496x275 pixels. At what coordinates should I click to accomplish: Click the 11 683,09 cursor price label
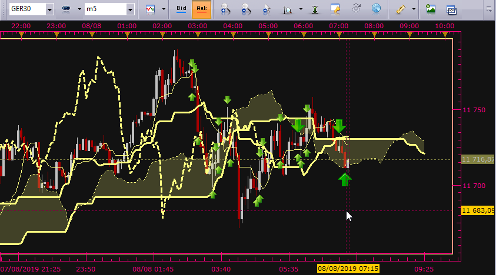pos(478,210)
